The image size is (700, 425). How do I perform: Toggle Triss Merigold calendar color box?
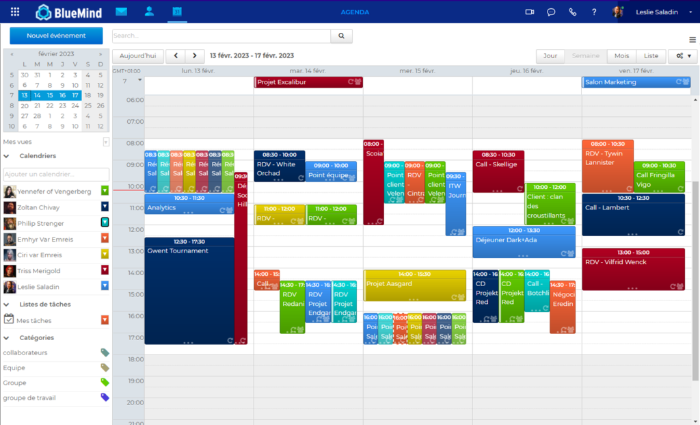(x=105, y=270)
